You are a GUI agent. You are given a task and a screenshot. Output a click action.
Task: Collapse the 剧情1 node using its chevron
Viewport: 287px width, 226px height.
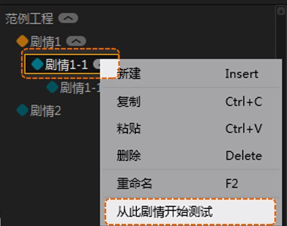(76, 41)
